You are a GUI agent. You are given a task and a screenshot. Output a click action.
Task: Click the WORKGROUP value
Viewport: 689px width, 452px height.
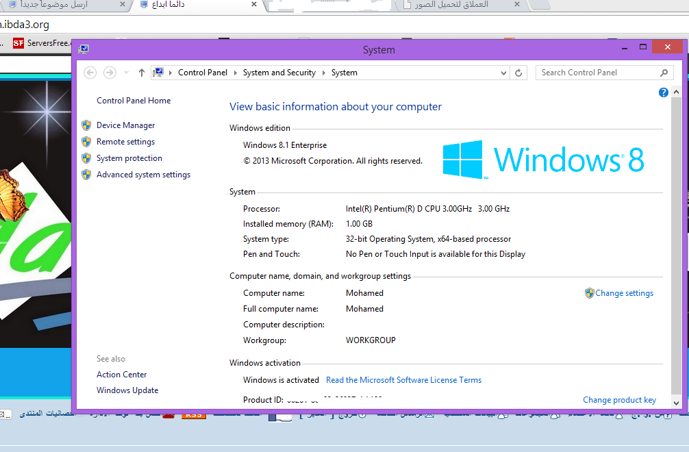(371, 340)
